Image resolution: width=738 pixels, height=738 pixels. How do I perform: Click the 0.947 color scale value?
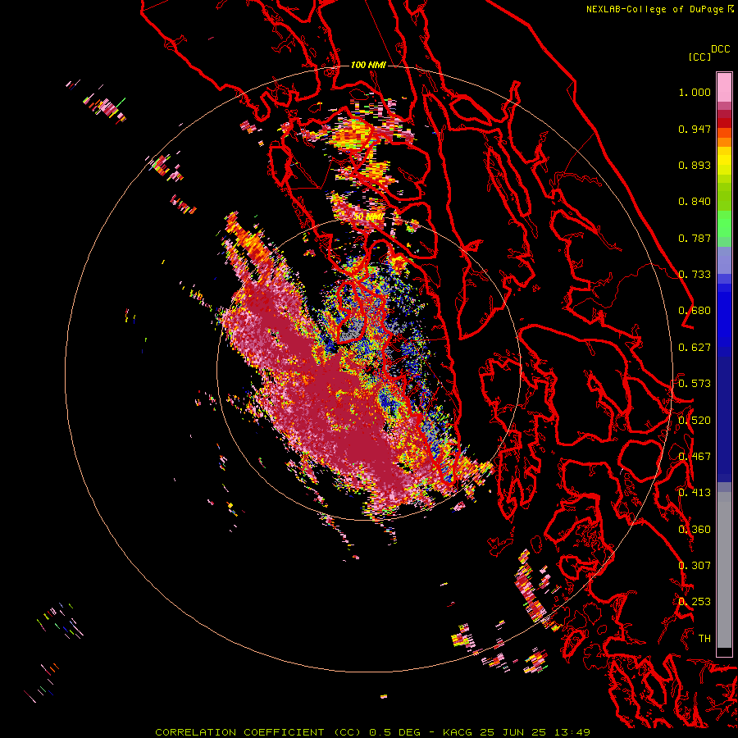coord(695,129)
